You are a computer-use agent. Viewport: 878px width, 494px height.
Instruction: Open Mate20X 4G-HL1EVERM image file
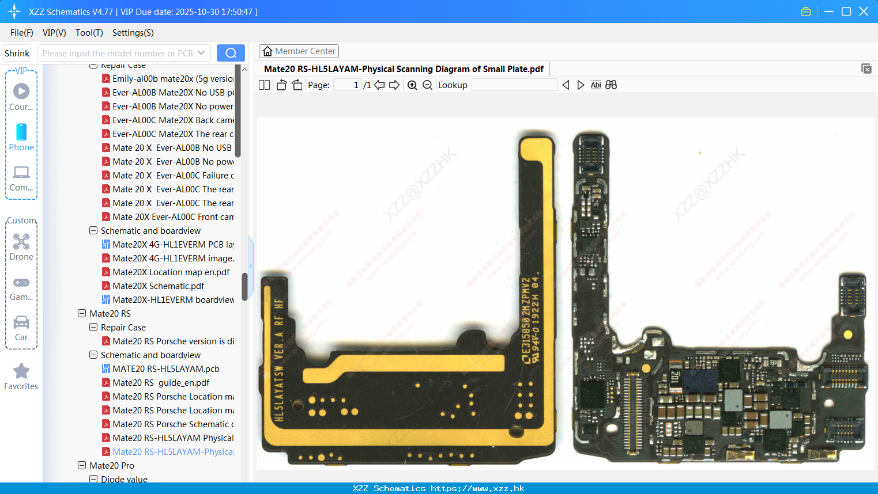pyautogui.click(x=173, y=258)
